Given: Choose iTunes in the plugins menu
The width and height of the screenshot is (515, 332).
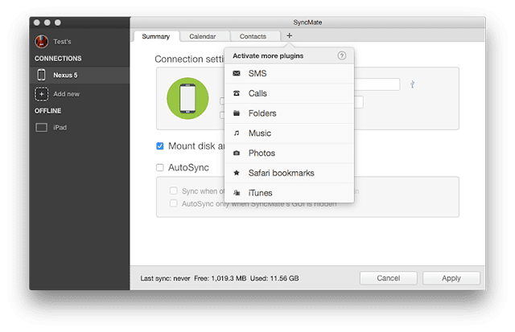Looking at the screenshot, I should [260, 193].
